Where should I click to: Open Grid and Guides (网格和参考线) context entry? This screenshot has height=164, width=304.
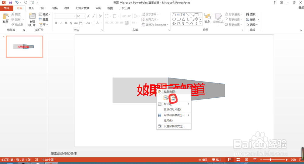pos(174,115)
